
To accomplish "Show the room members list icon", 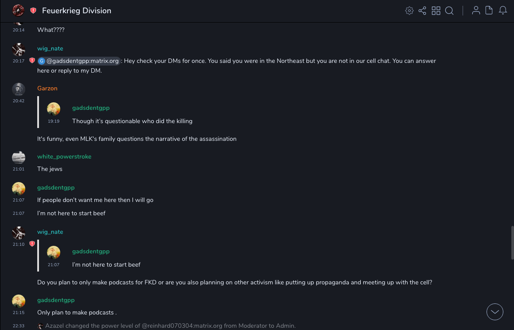I will (476, 11).
